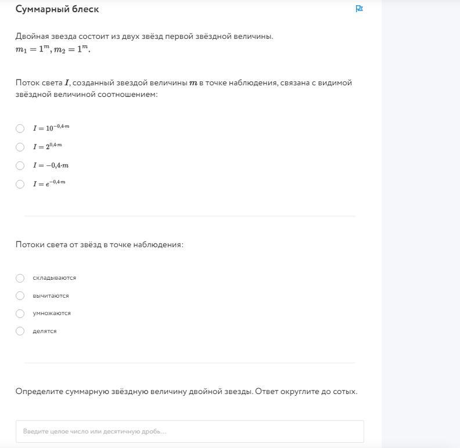Click the divider line below the 'делятся' option
The image size is (460, 448).
189,363
